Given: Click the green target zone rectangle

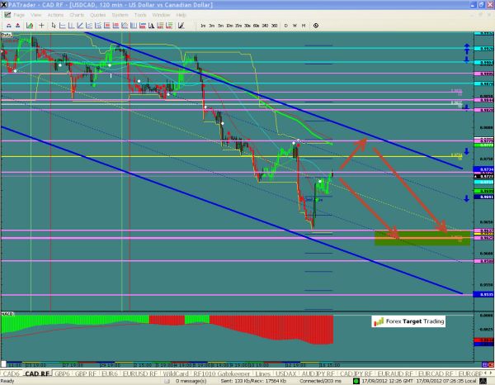Looking at the screenshot, I should point(422,238).
